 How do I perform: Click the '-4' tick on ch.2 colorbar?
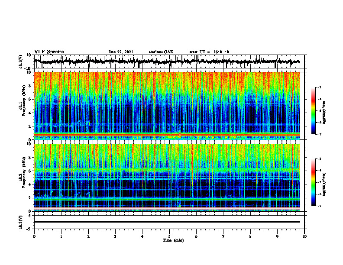pos(320,171)
